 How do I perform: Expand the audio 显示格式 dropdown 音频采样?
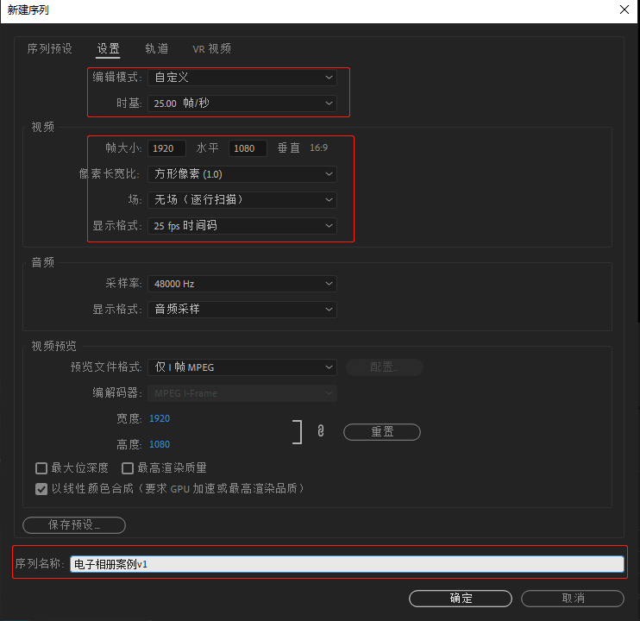click(242, 310)
